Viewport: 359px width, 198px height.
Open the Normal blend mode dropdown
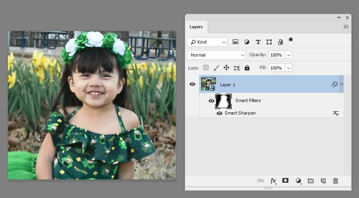pyautogui.click(x=216, y=55)
